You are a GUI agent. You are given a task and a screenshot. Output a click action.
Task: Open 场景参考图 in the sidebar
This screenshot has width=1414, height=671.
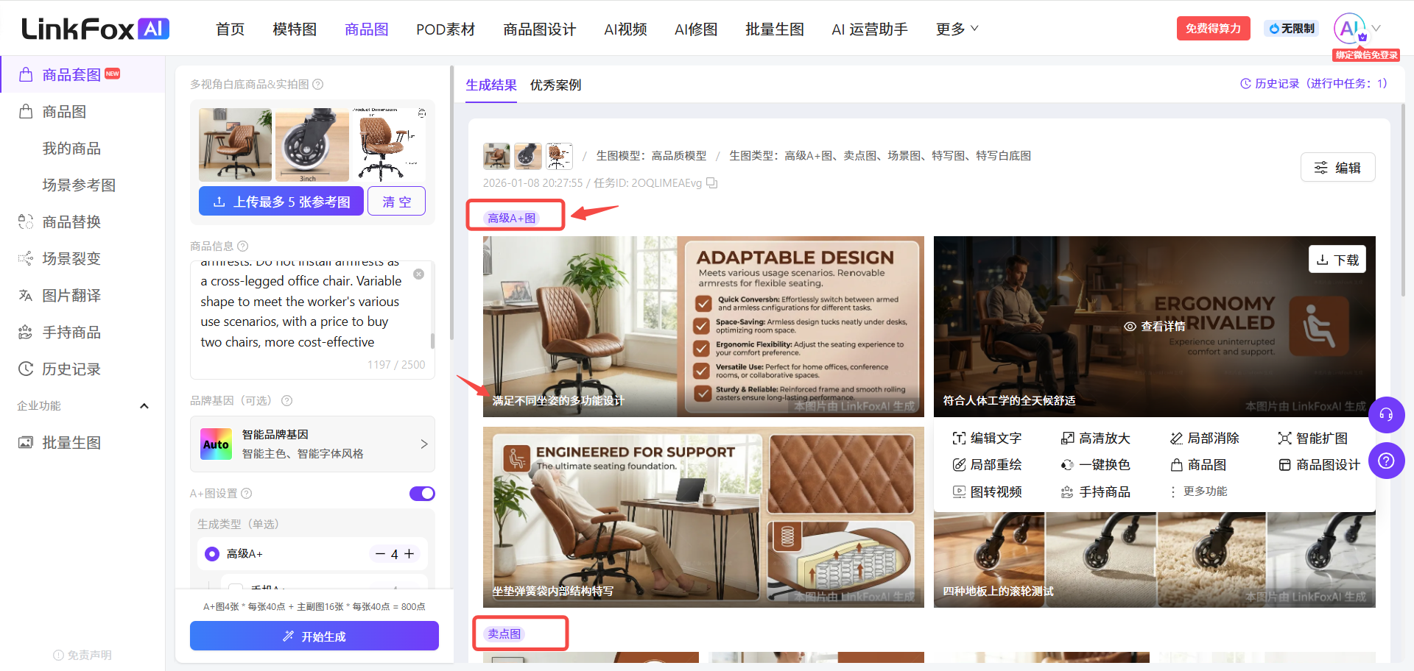[79, 185]
